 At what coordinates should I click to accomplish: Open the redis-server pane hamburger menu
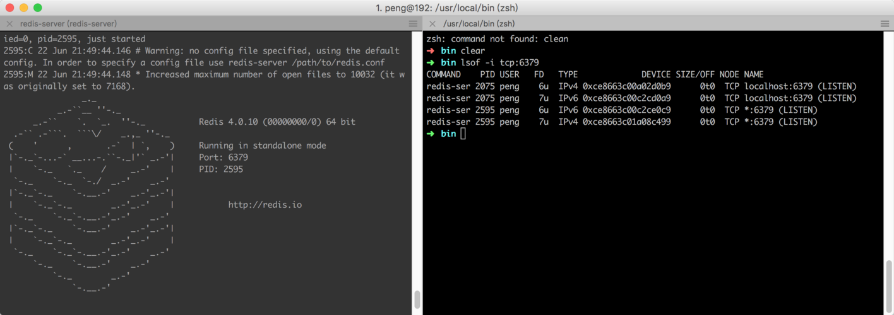pos(413,24)
